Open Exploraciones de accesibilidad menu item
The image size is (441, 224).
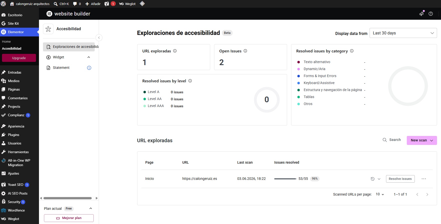(69, 47)
